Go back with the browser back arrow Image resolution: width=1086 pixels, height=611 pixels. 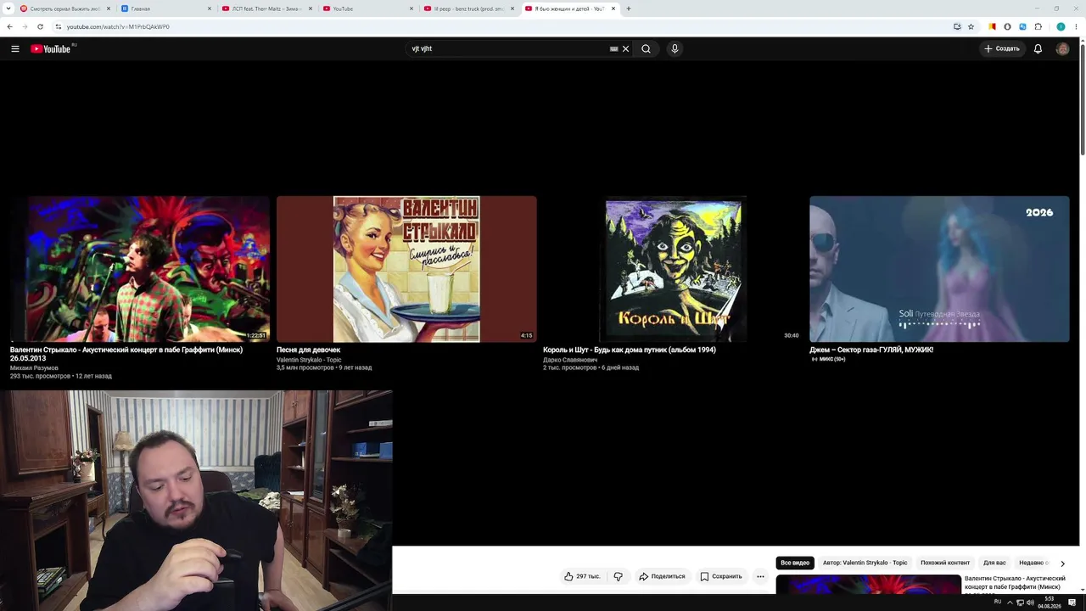[x=9, y=26]
